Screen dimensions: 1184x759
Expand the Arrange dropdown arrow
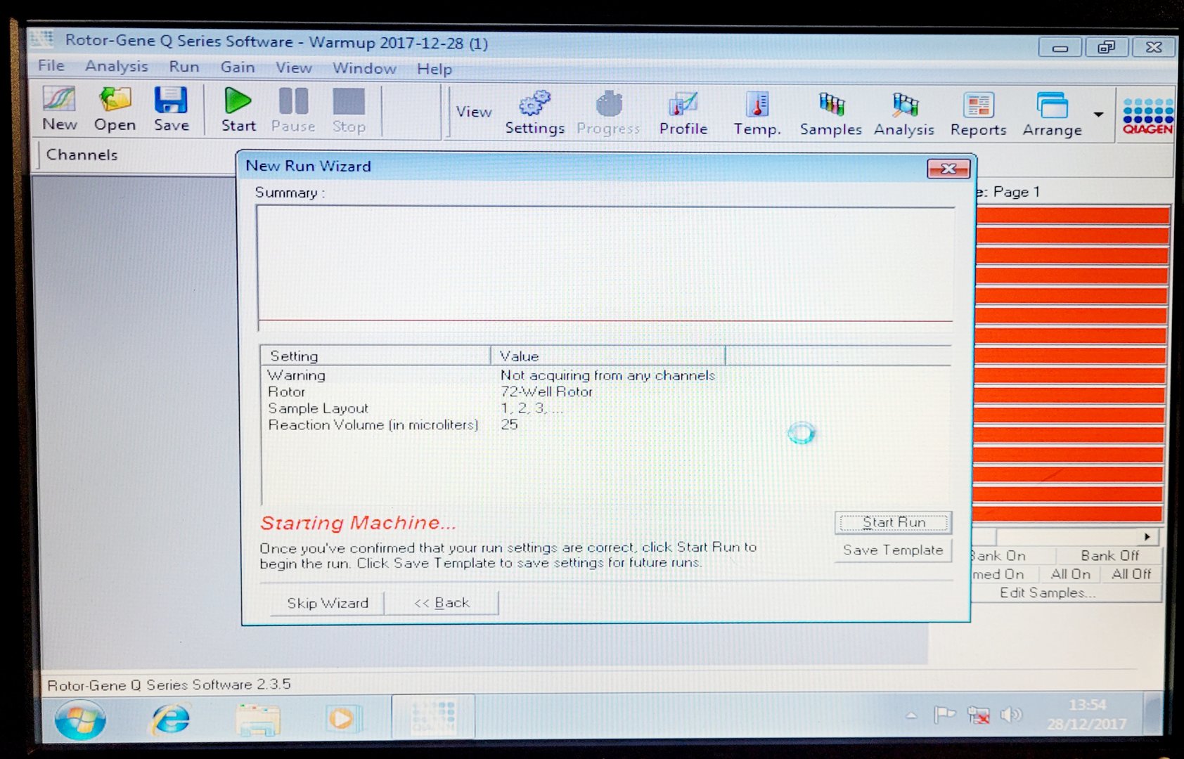click(x=1098, y=114)
